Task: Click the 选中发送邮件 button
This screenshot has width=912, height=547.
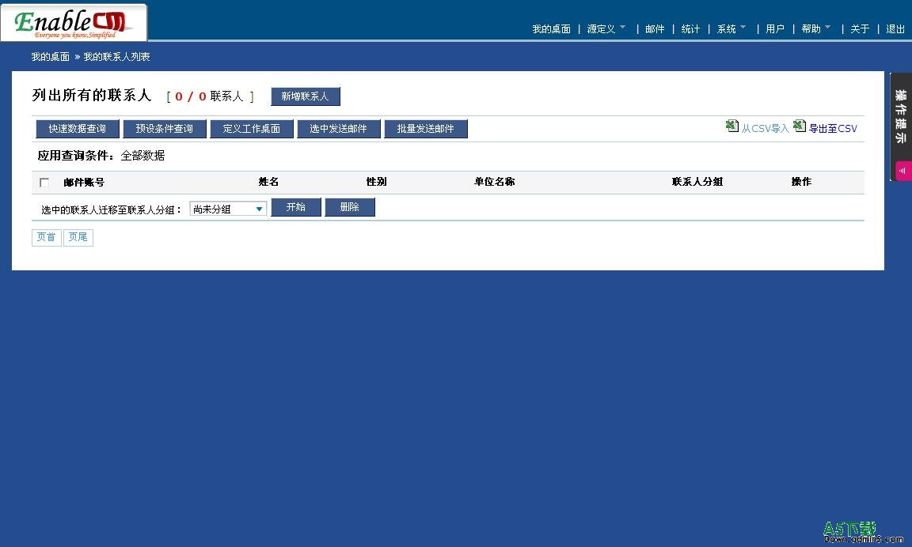Action: coord(339,129)
